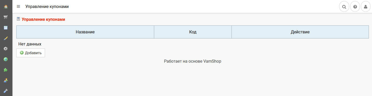Open the user account dropdown button
Viewport: 372px width, 96px height.
coord(366,7)
